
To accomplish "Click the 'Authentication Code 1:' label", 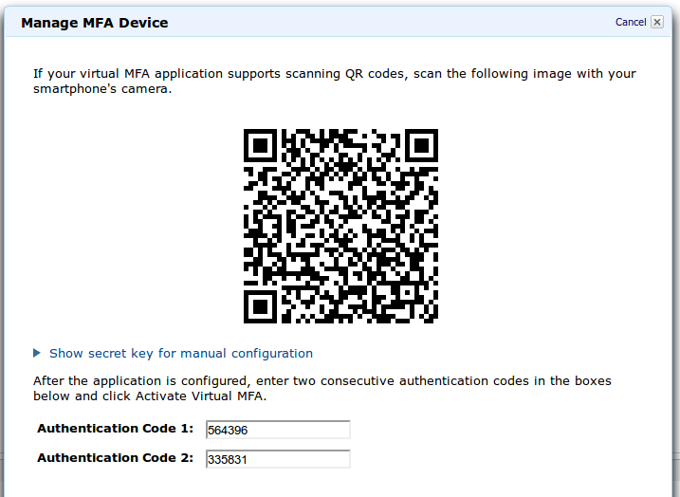I will [x=115, y=429].
